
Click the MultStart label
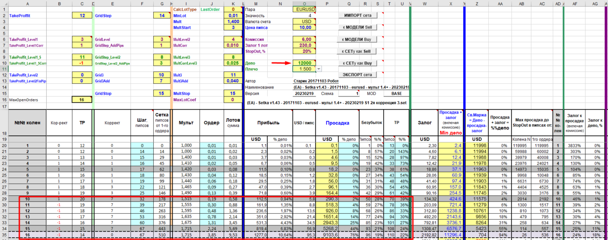[x=181, y=28]
